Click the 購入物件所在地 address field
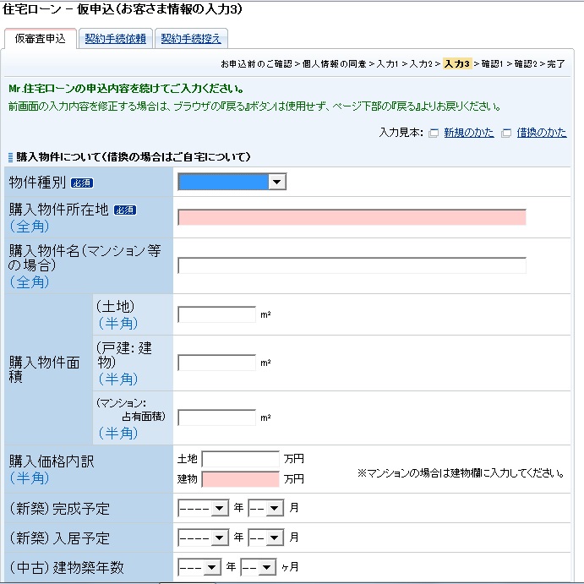584x584 pixels. pyautogui.click(x=352, y=217)
